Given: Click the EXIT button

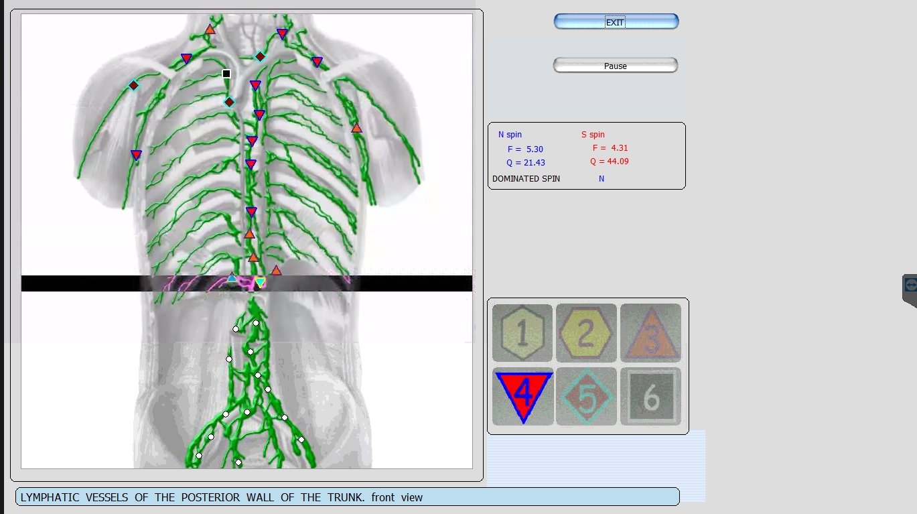Looking at the screenshot, I should coord(616,22).
